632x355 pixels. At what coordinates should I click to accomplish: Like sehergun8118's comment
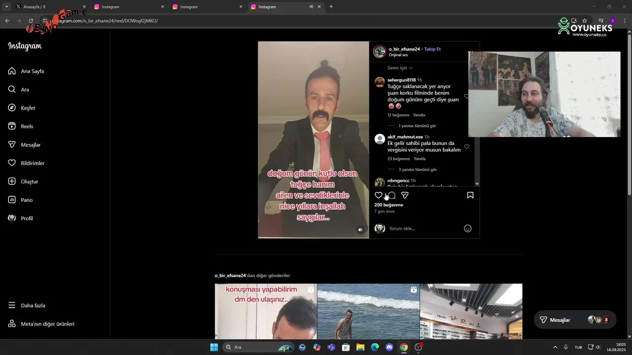tap(467, 97)
